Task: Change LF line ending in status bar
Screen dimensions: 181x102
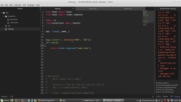Action: tap(153, 96)
